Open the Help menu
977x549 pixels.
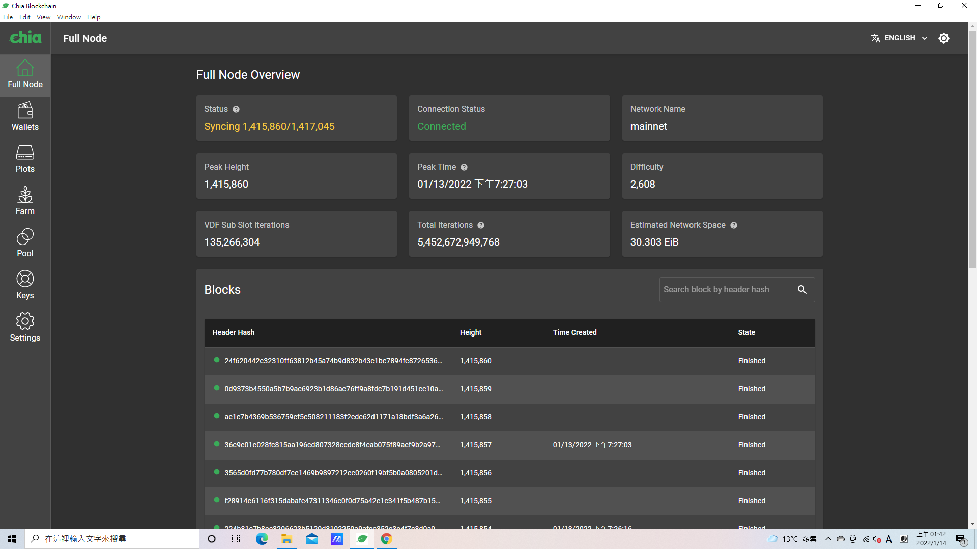pyautogui.click(x=94, y=17)
